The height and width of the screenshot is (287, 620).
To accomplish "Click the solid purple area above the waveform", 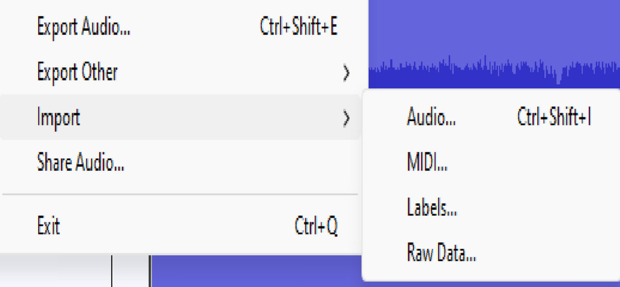I will coord(491,26).
